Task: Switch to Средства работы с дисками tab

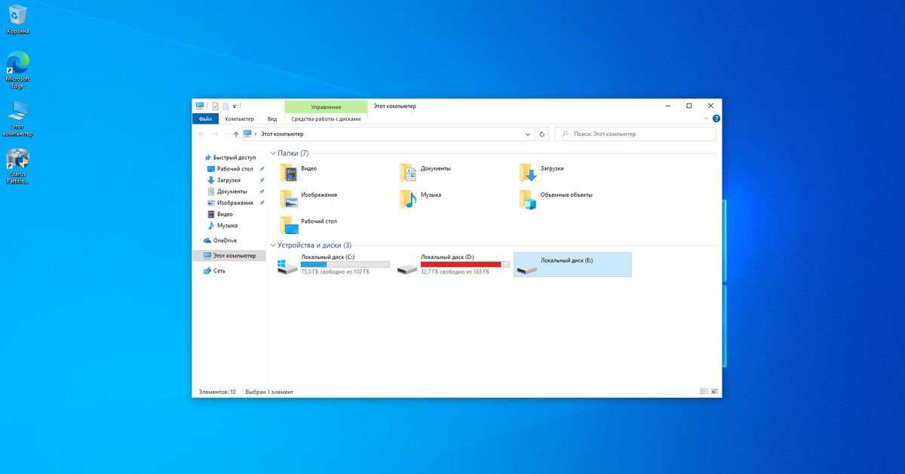Action: (x=326, y=119)
